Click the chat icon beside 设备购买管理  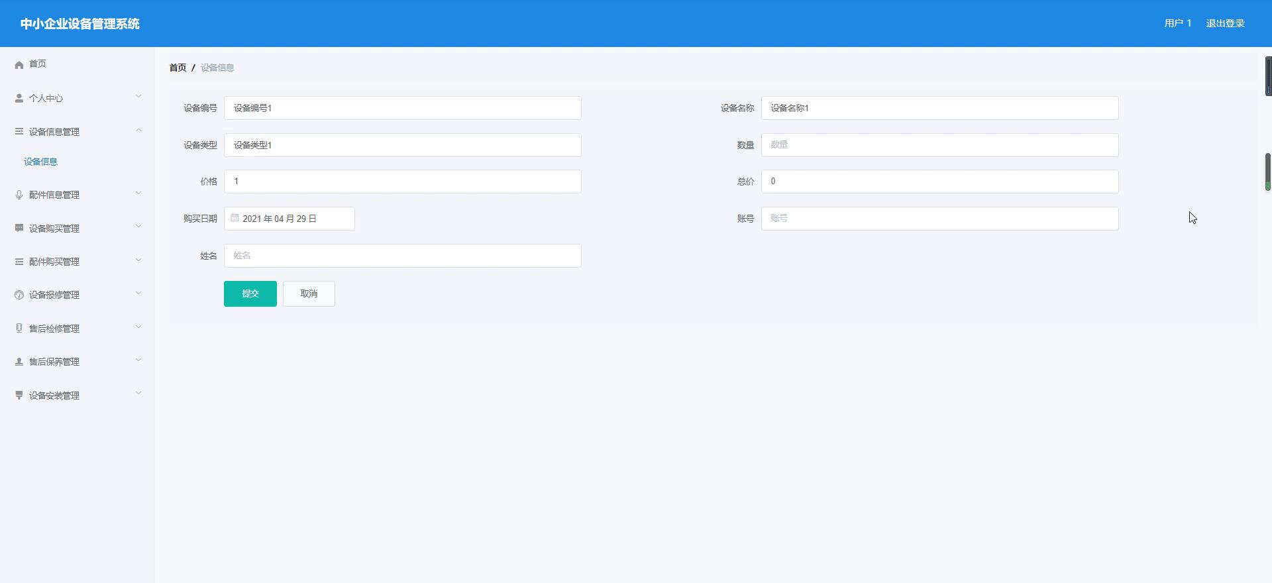click(19, 228)
